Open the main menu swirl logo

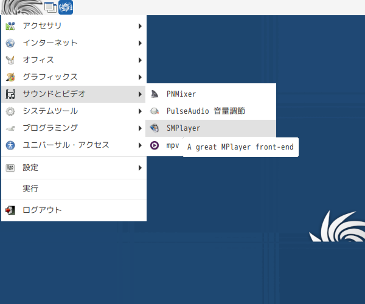coord(22,7)
